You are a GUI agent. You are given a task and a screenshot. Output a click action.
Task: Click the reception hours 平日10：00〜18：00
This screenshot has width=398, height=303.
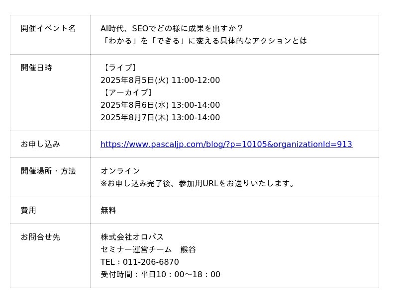(180, 274)
